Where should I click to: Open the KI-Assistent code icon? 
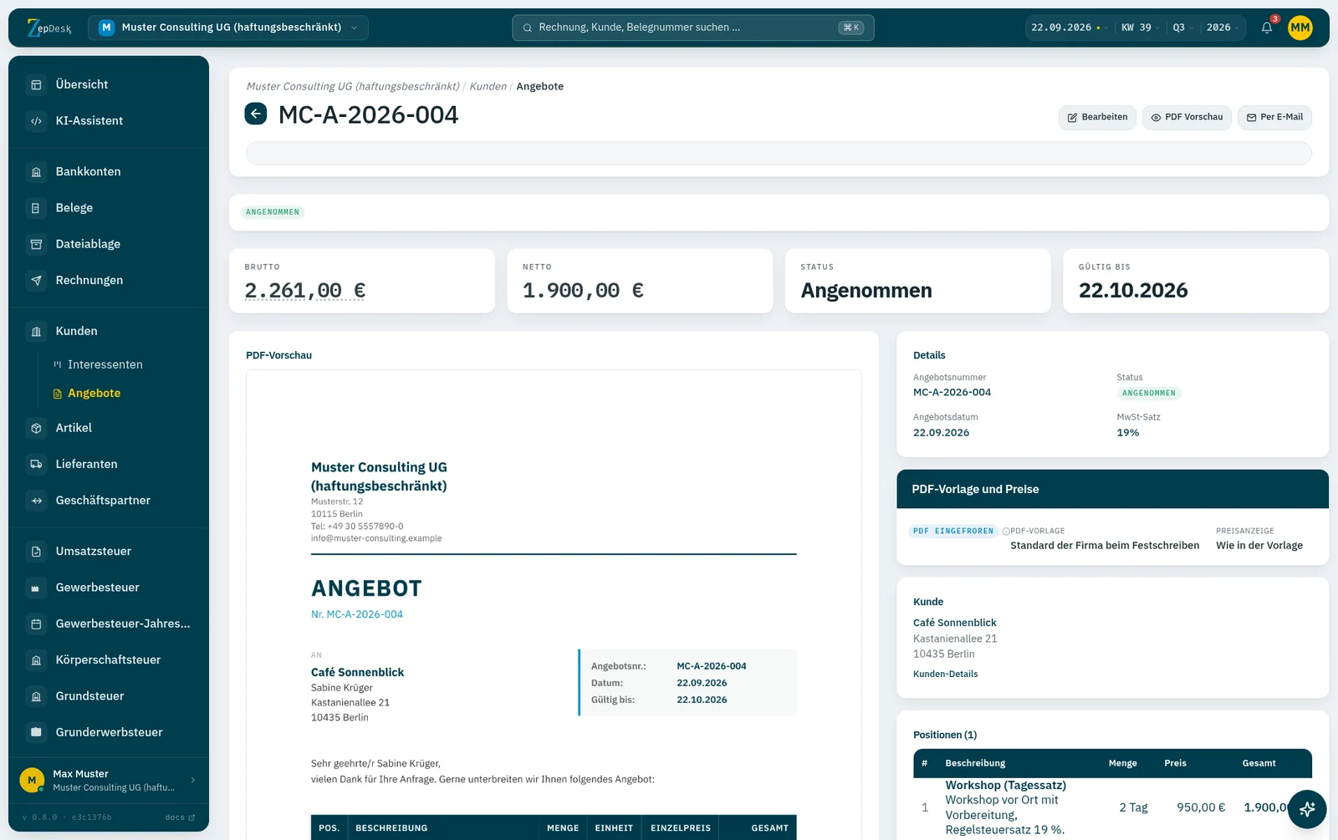coord(36,121)
